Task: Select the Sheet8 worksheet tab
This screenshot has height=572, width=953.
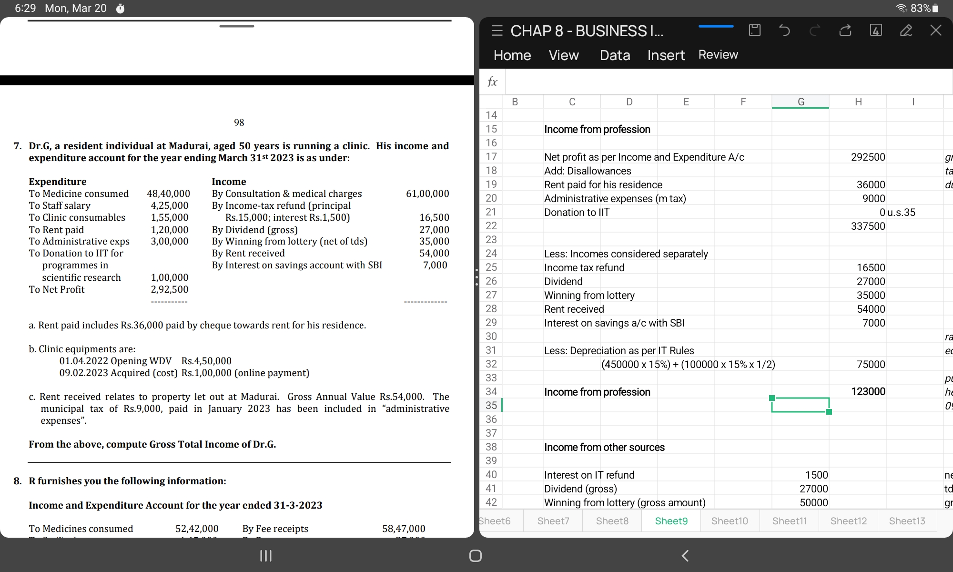Action: (x=612, y=521)
